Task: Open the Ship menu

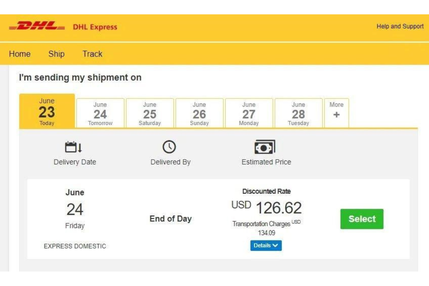Action: tap(56, 54)
